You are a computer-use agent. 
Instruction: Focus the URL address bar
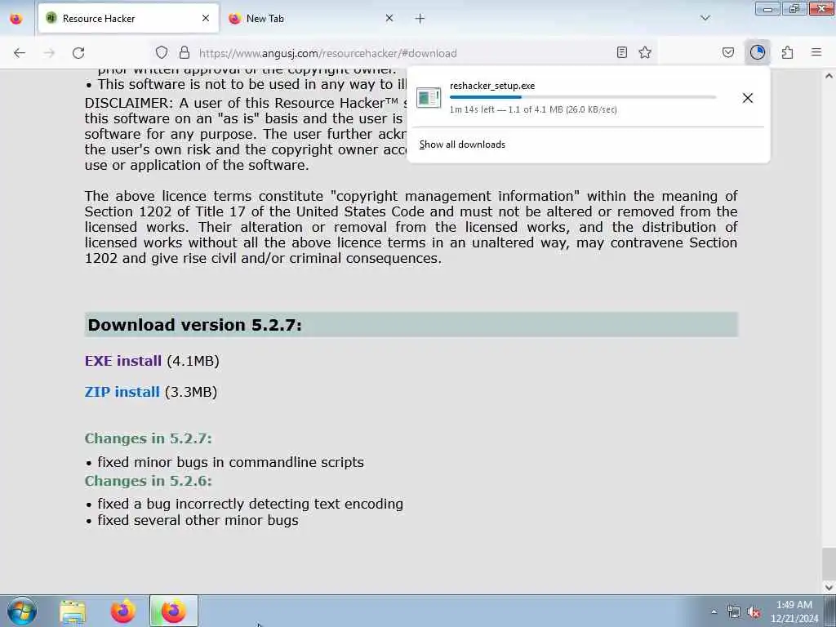405,53
